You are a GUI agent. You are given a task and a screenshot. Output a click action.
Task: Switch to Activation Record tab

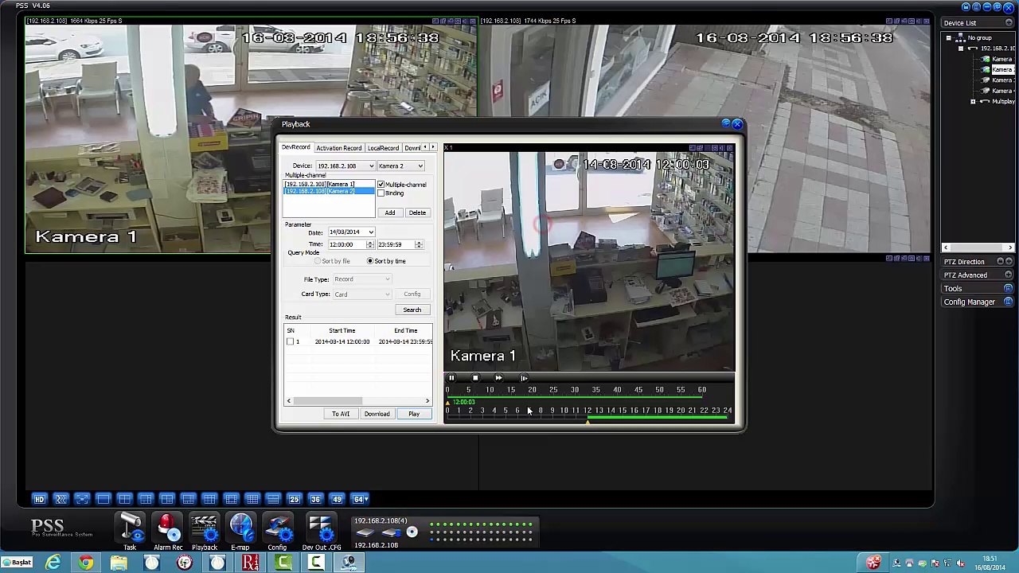point(338,148)
